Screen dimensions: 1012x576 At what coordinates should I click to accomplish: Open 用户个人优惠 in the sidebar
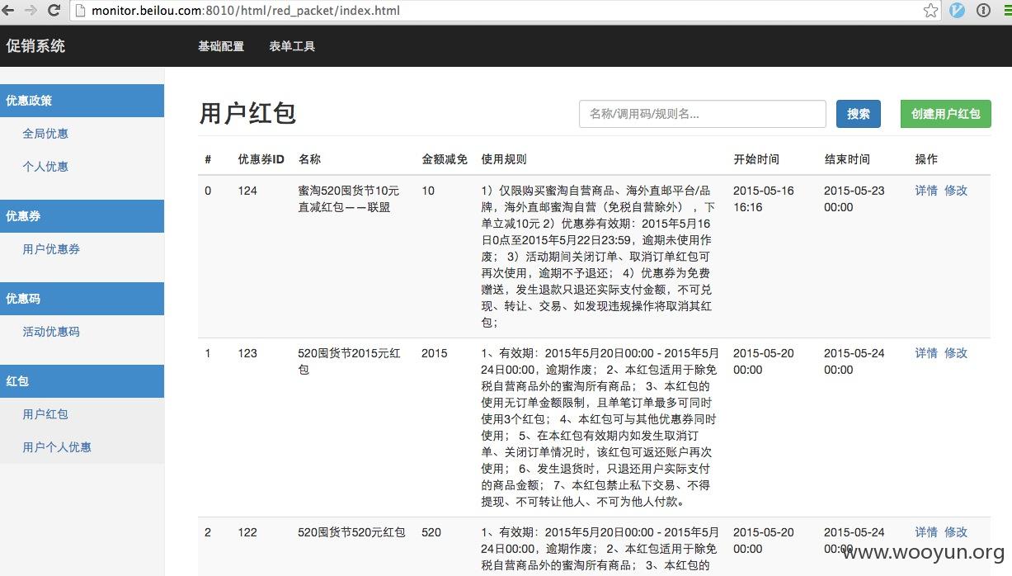[57, 447]
